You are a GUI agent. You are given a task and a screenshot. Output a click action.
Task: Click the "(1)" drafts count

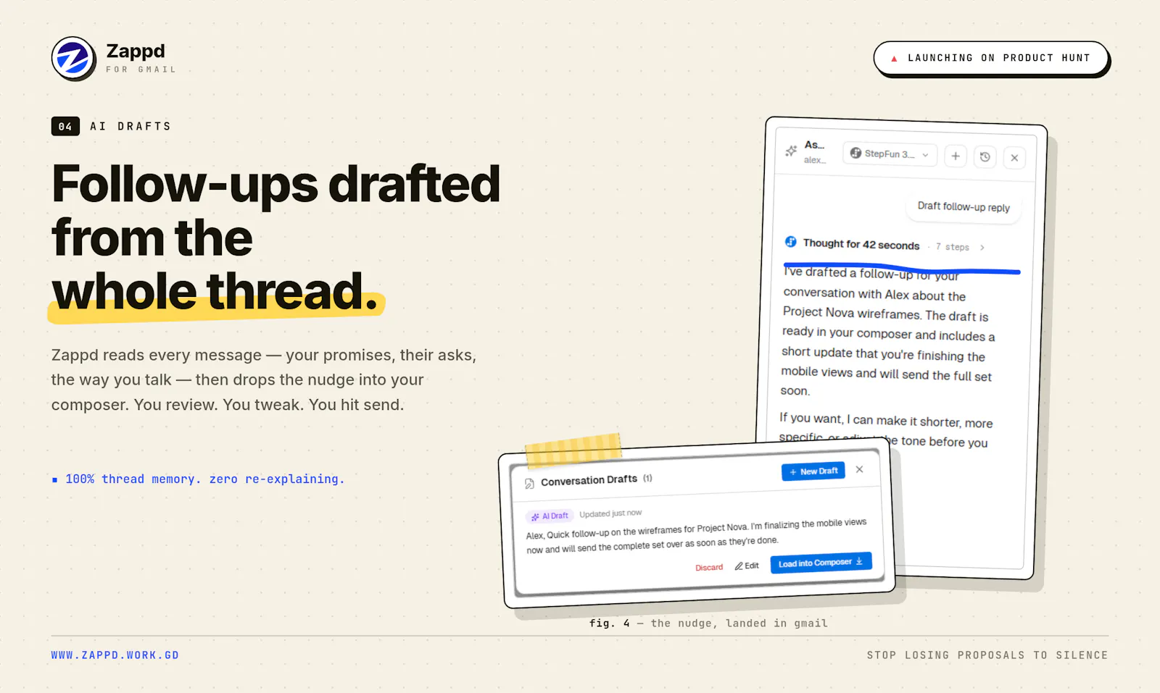[647, 478]
